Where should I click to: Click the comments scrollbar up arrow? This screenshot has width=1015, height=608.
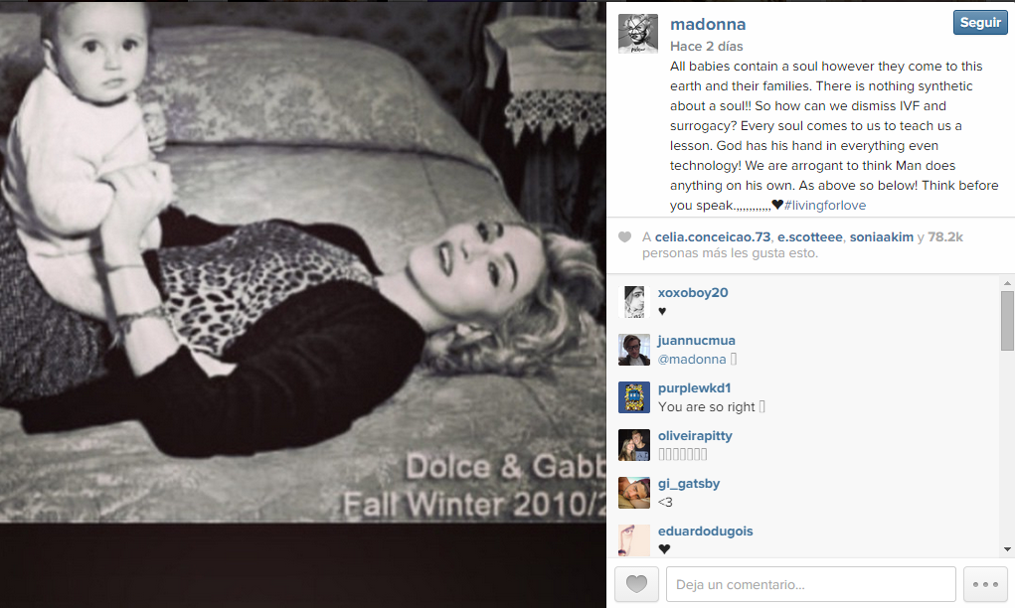[1007, 283]
